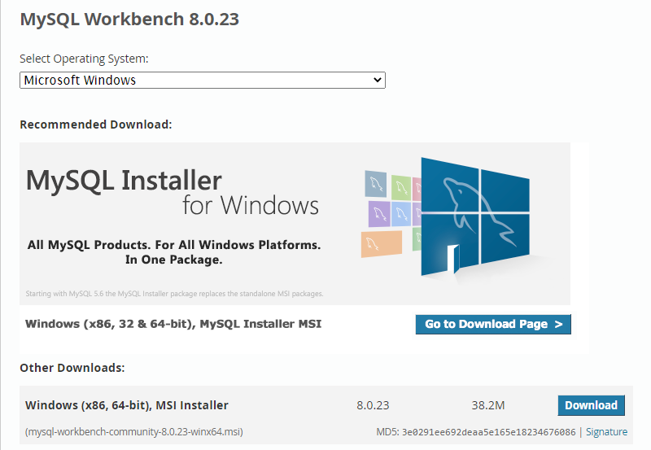The height and width of the screenshot is (450, 651).
Task: Click the light blue dolphin tile in banner
Action: click(x=401, y=214)
